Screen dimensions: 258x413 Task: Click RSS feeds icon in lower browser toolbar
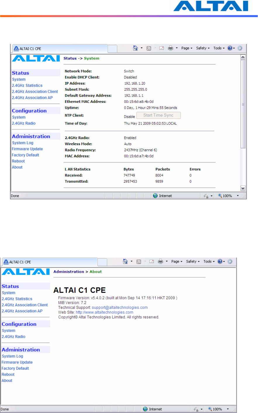(139, 262)
